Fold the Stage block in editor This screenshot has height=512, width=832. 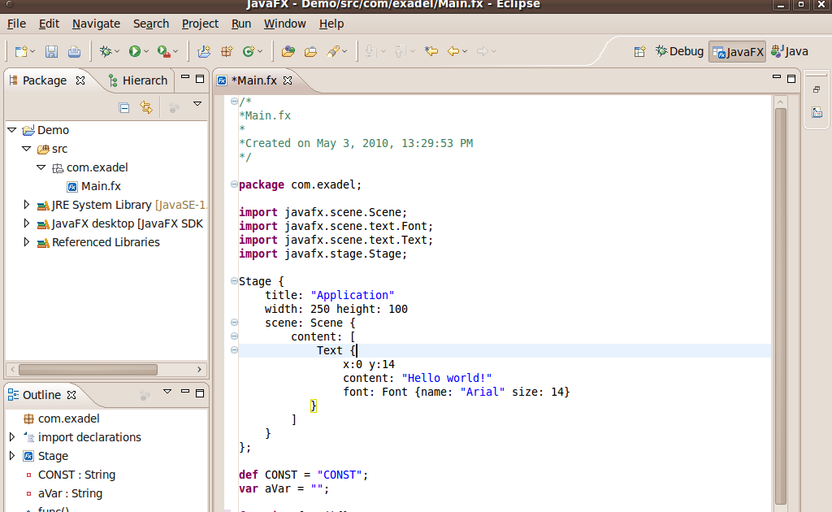(x=234, y=280)
